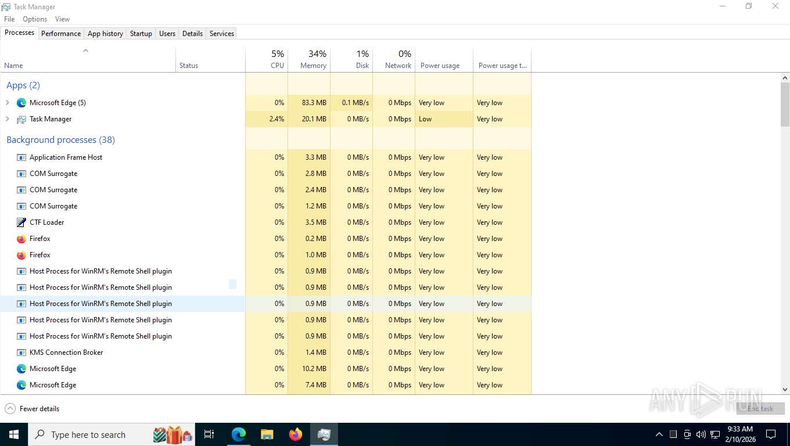Screen dimensions: 790x446
Task: Select the 2.4% CPU cell of Task Manager
Action: coord(267,119)
